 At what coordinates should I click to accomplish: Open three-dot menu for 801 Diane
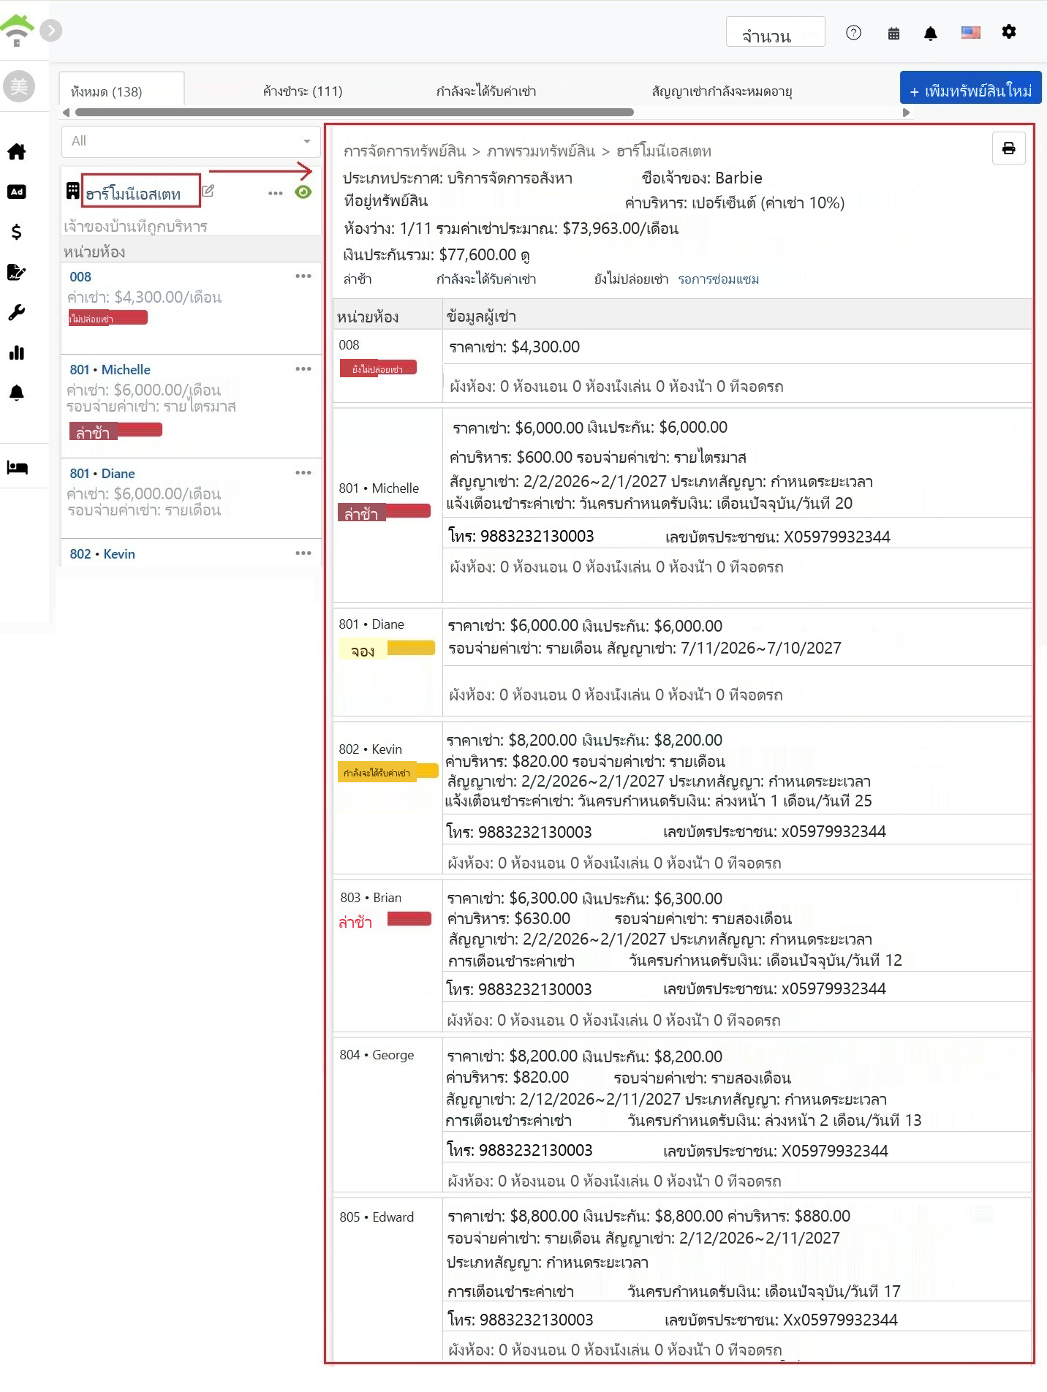pyautogui.click(x=303, y=472)
